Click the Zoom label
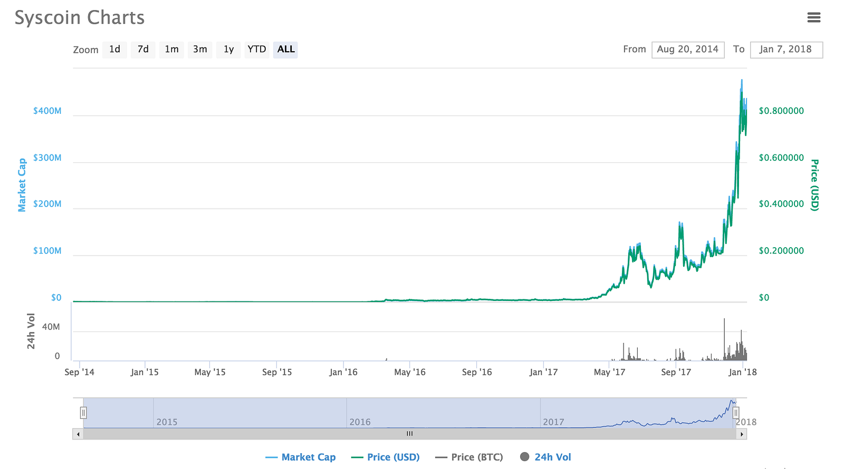 pos(85,50)
